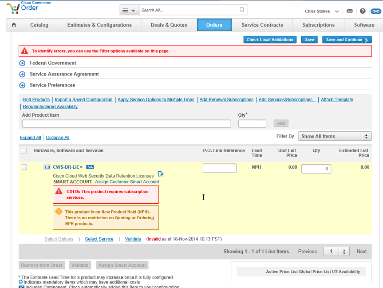
Task: Open the search category menu icon
Action: pos(129,10)
